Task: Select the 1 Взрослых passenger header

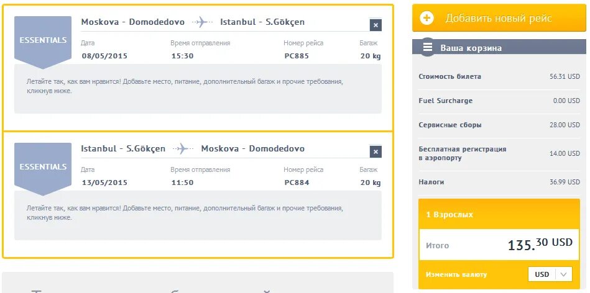Action: tap(499, 215)
